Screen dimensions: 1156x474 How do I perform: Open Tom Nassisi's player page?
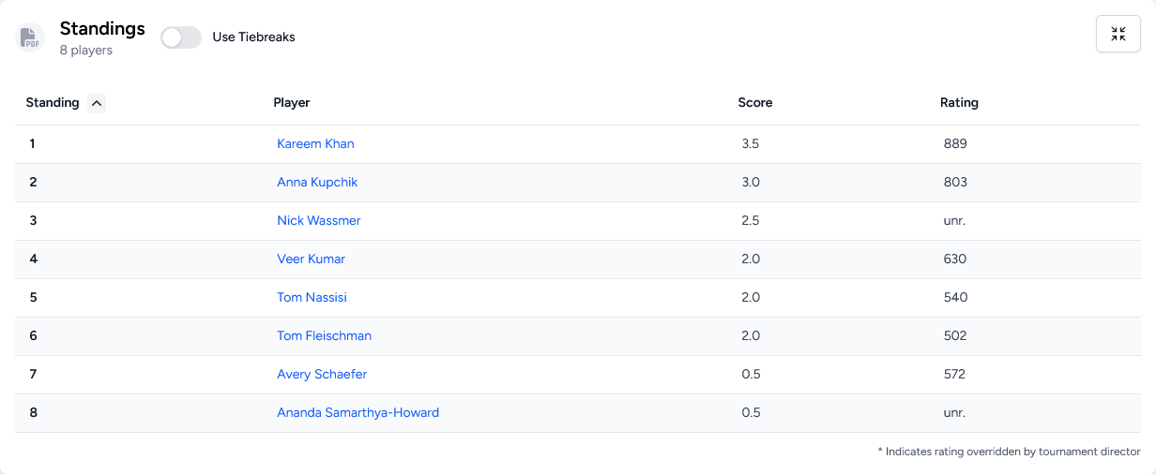point(312,297)
